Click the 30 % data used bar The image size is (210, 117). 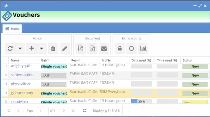pos(142,101)
